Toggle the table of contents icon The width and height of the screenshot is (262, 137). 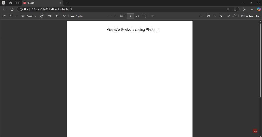(4, 16)
